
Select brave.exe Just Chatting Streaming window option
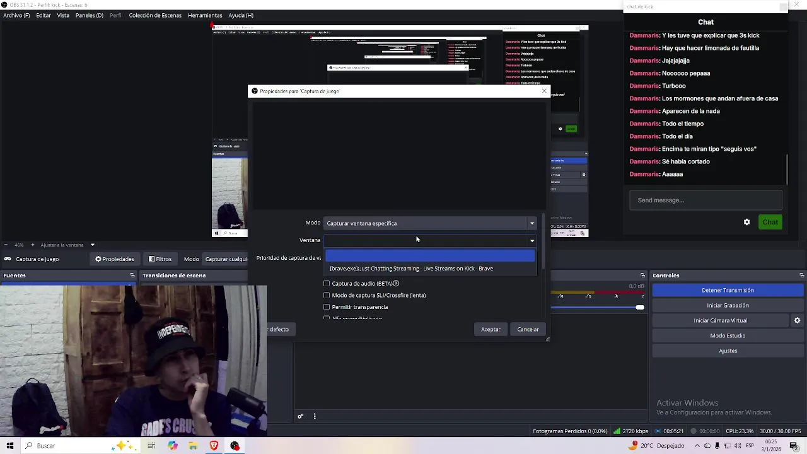pos(430,269)
